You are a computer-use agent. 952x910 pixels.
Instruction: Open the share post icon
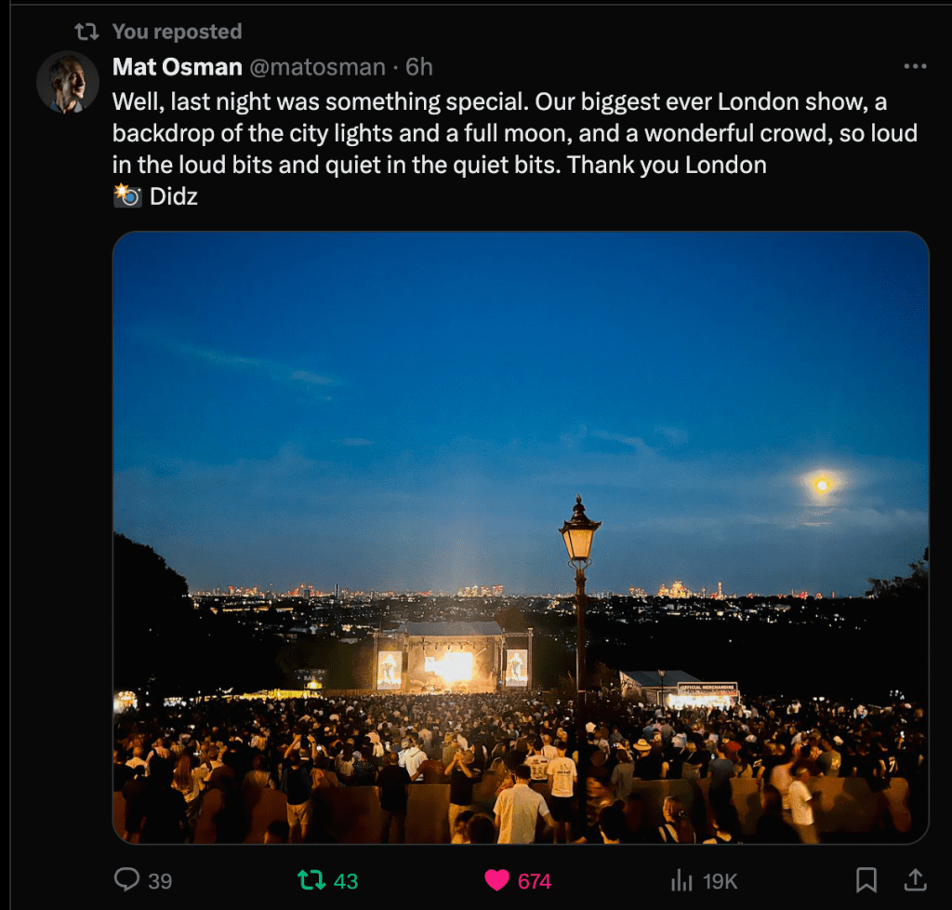point(914,879)
